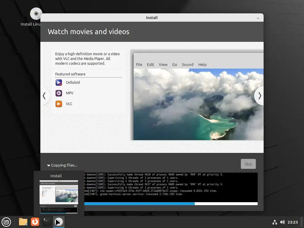
Task: Advance to the next slideshow slide
Action: pyautogui.click(x=259, y=96)
